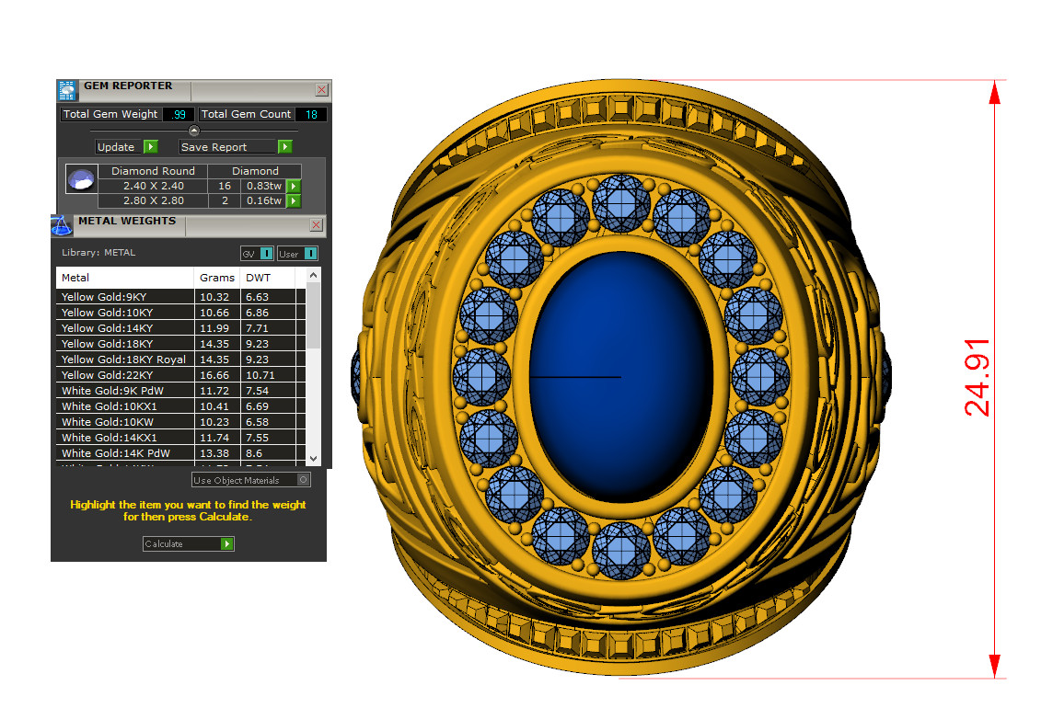Enable Use Object Materials option
Viewport: 1041px width, 708px height.
[x=304, y=480]
